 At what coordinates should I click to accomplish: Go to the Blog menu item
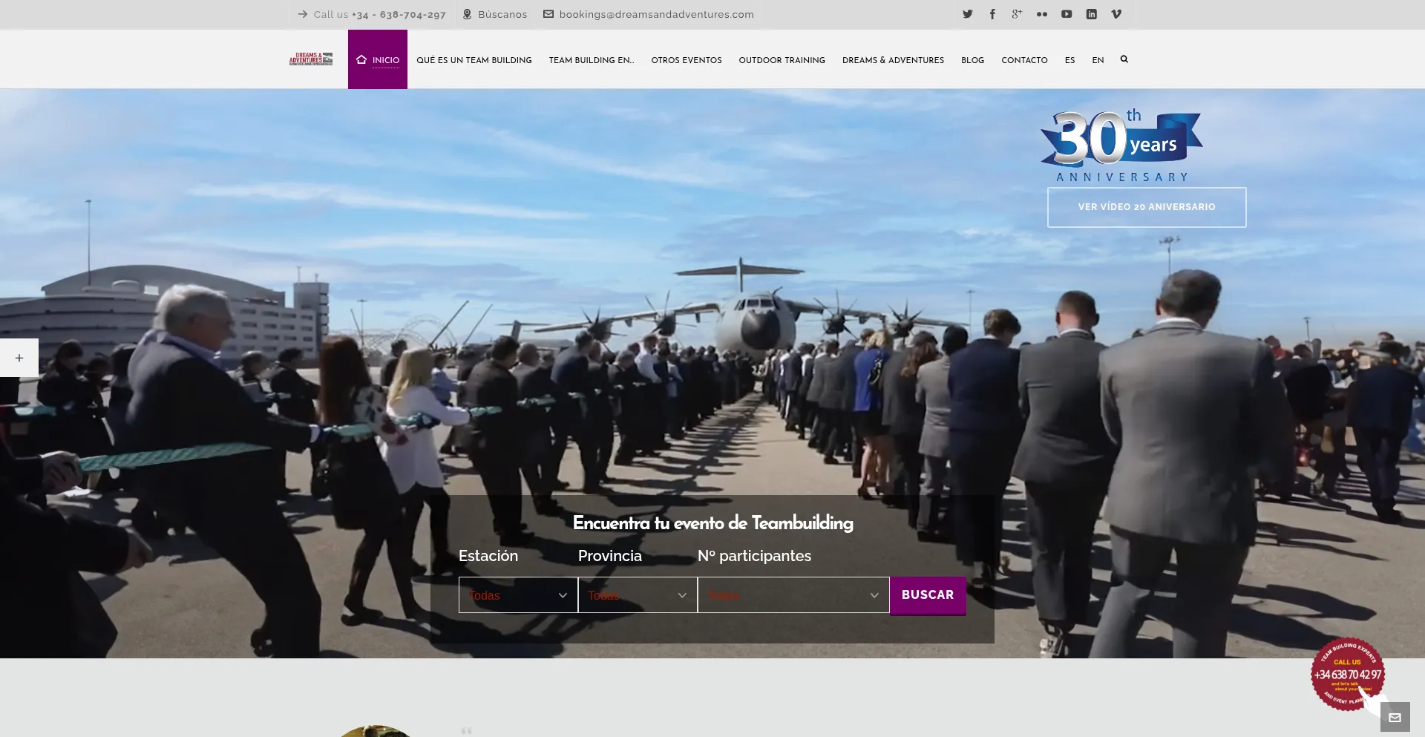[x=972, y=60]
